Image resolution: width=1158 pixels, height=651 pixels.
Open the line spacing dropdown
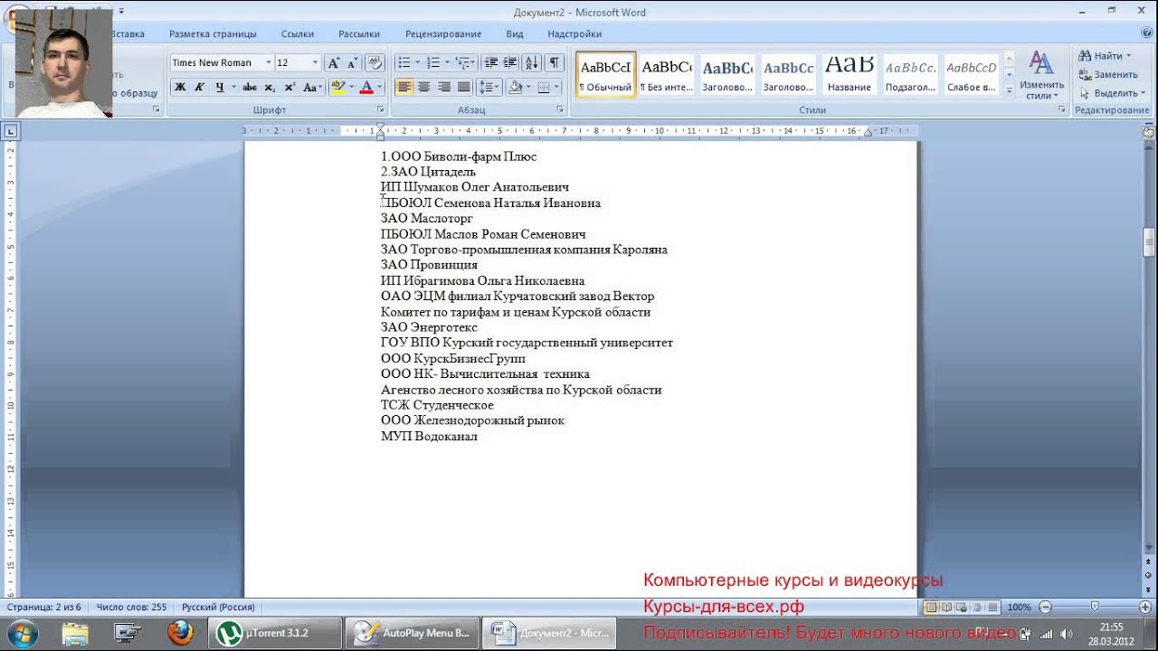[x=489, y=87]
